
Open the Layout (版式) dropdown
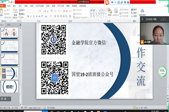[x=22, y=10]
